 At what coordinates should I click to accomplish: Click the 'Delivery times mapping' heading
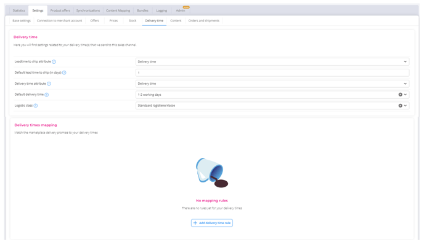(x=36, y=125)
